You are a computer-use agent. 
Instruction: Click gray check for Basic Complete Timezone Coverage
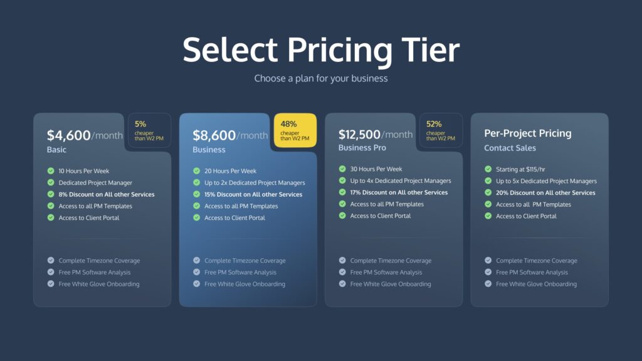click(50, 260)
